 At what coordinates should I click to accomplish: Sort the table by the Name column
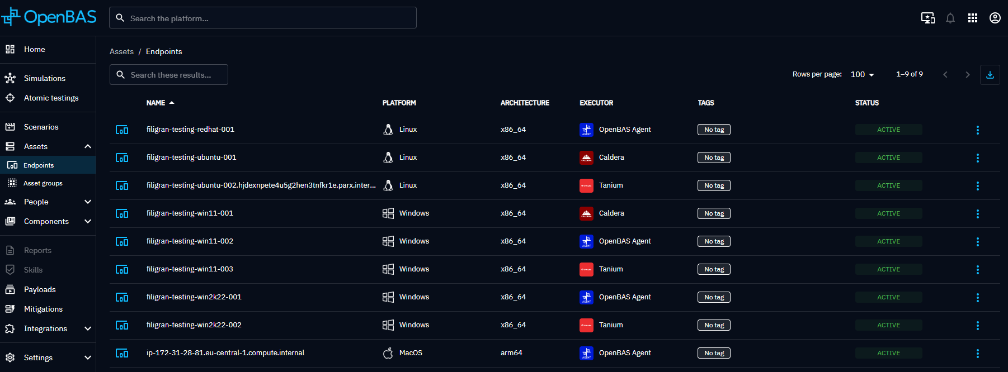(156, 103)
